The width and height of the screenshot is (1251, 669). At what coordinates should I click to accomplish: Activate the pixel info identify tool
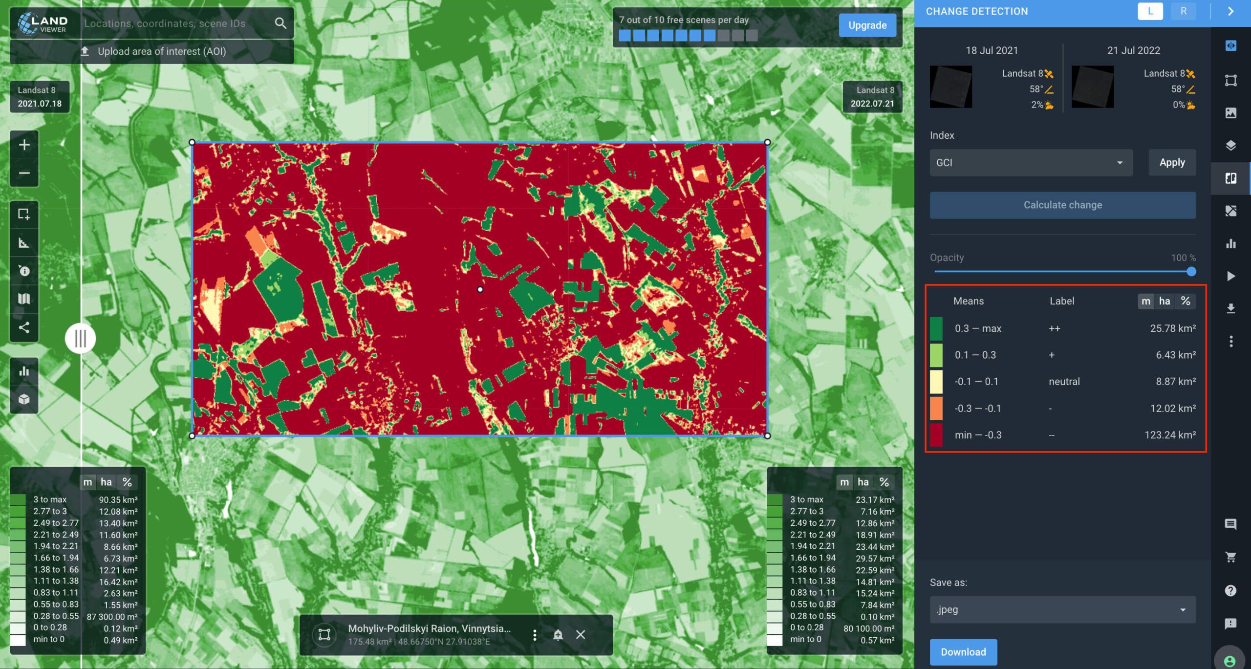[24, 271]
